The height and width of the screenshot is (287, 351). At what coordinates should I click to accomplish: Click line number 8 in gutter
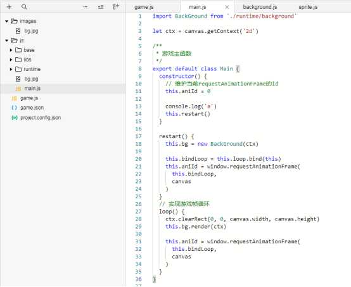140,68
